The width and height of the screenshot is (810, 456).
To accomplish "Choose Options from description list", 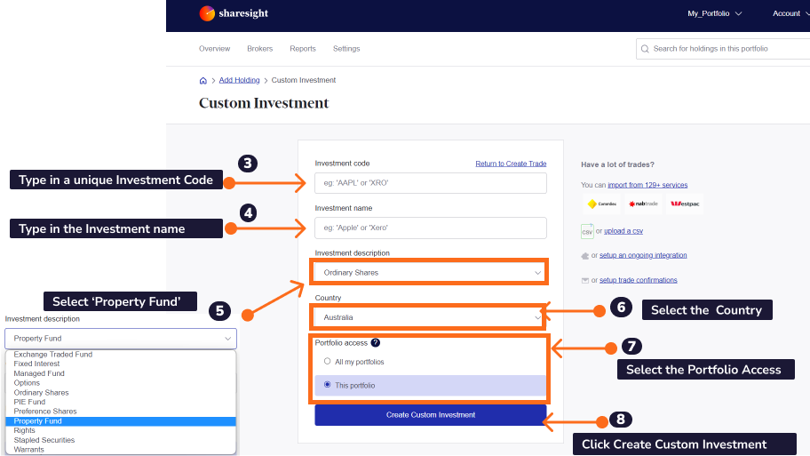I will tap(121, 383).
